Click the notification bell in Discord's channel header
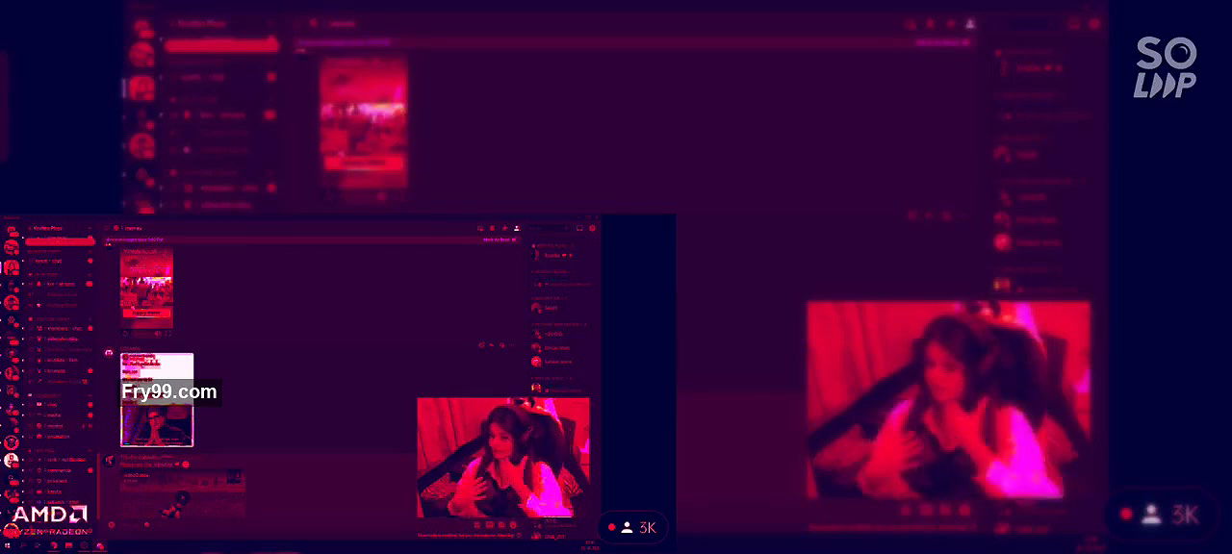 point(492,228)
